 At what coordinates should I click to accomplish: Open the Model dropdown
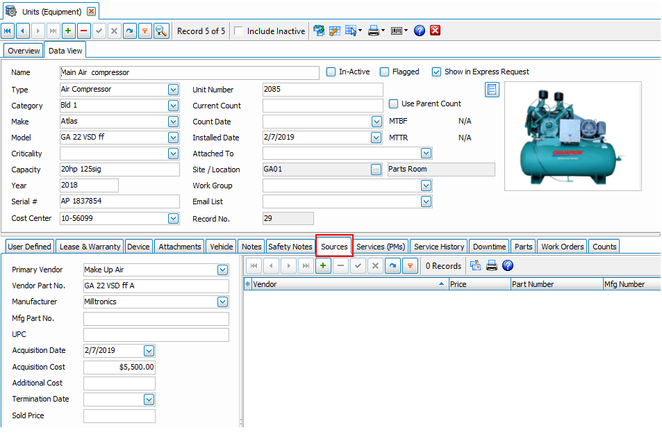(173, 138)
